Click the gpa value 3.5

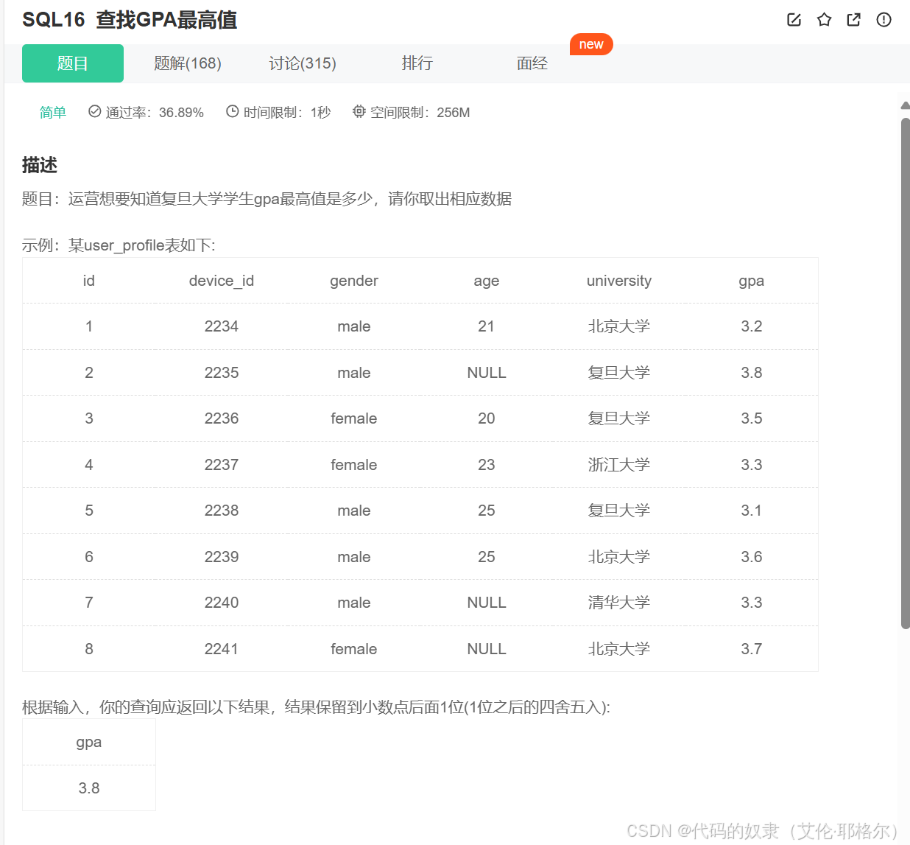752,418
